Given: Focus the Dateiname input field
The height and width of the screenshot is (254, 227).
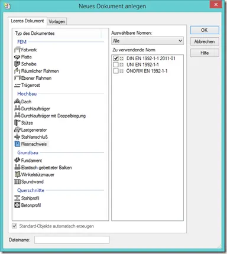Looking at the screenshot, I should (72, 240).
